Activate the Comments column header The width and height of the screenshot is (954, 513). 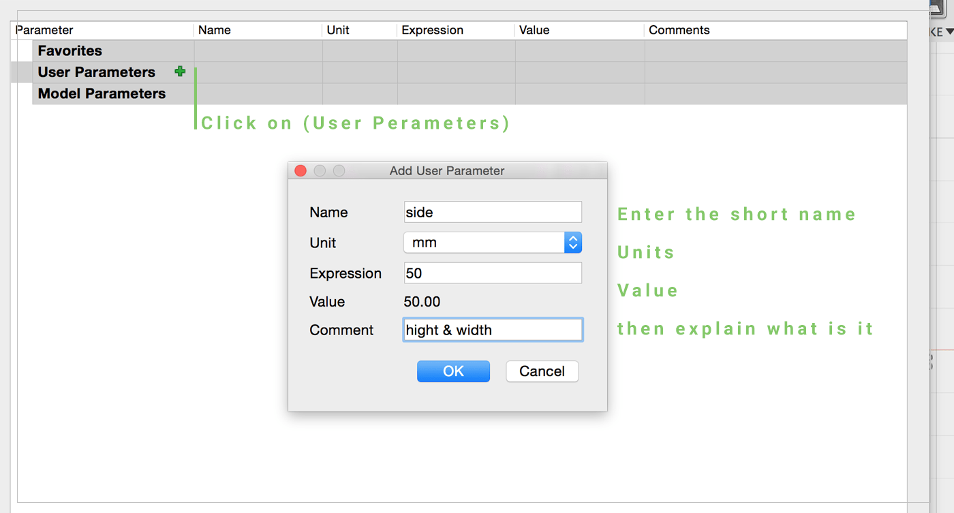pyautogui.click(x=679, y=30)
